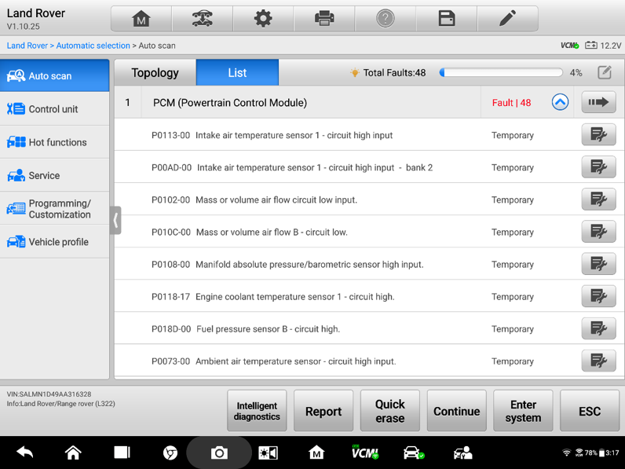Tap the home 'M' icon in top toolbar
Screen dimensions: 625x469
[141, 19]
